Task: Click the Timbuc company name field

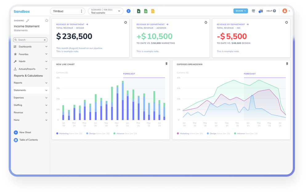Action: (67, 11)
